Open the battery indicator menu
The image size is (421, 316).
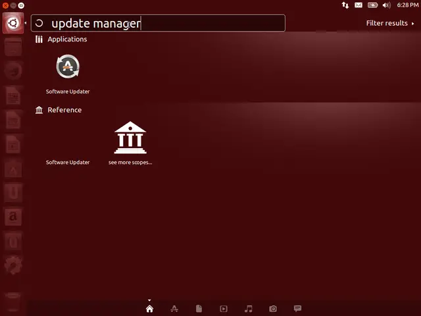(x=373, y=5)
